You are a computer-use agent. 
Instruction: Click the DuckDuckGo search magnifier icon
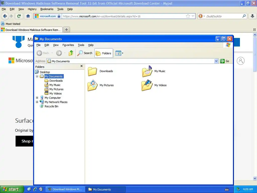[x=244, y=16]
